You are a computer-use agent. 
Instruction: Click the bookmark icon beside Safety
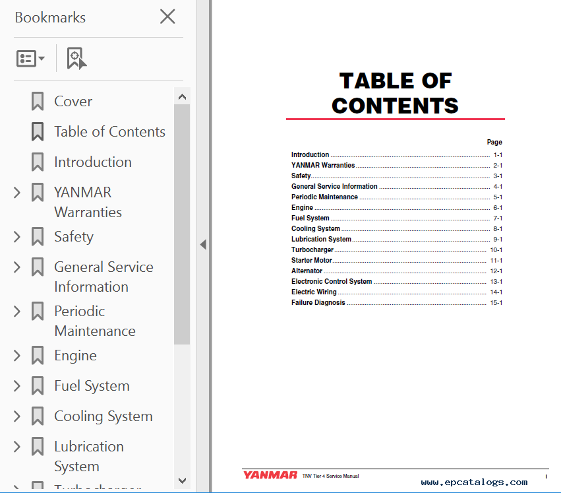coord(38,237)
